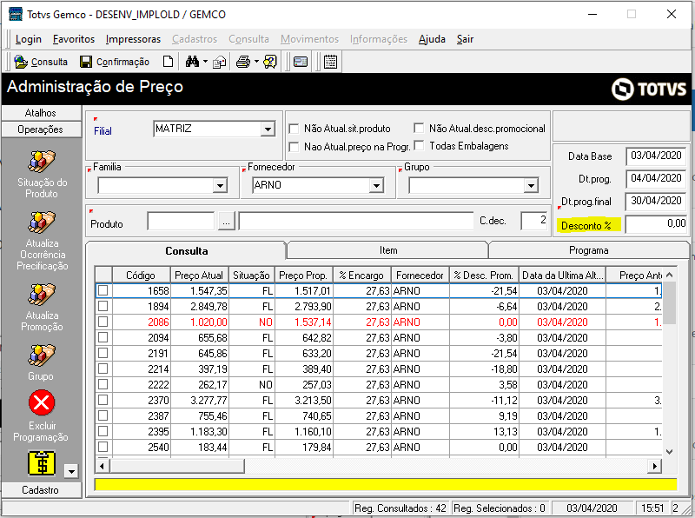
Task: Click price cell 3.277,77 in row 2370
Action: (x=200, y=400)
